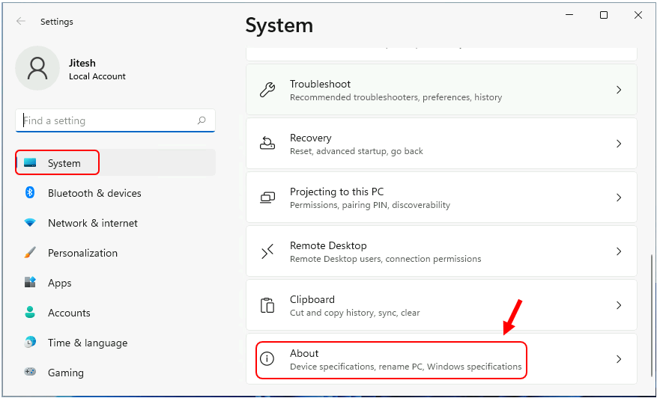Open Remote Desktop title
Screen dimensions: 660x401
(328, 245)
